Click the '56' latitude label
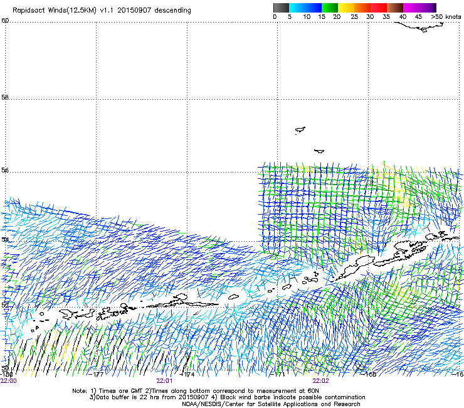Image resolution: width=464 pixels, height=408 pixels. (5, 170)
